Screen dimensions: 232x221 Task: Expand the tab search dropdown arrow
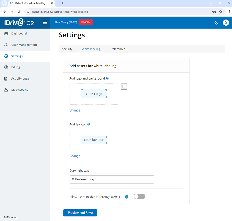[4, 3]
